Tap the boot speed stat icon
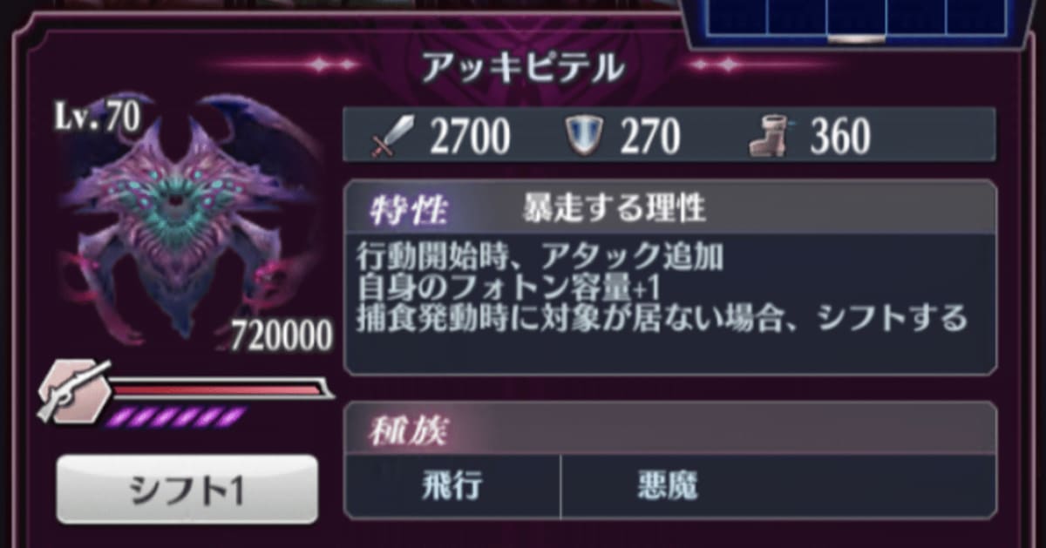Image resolution: width=1046 pixels, height=548 pixels. pyautogui.click(x=770, y=138)
